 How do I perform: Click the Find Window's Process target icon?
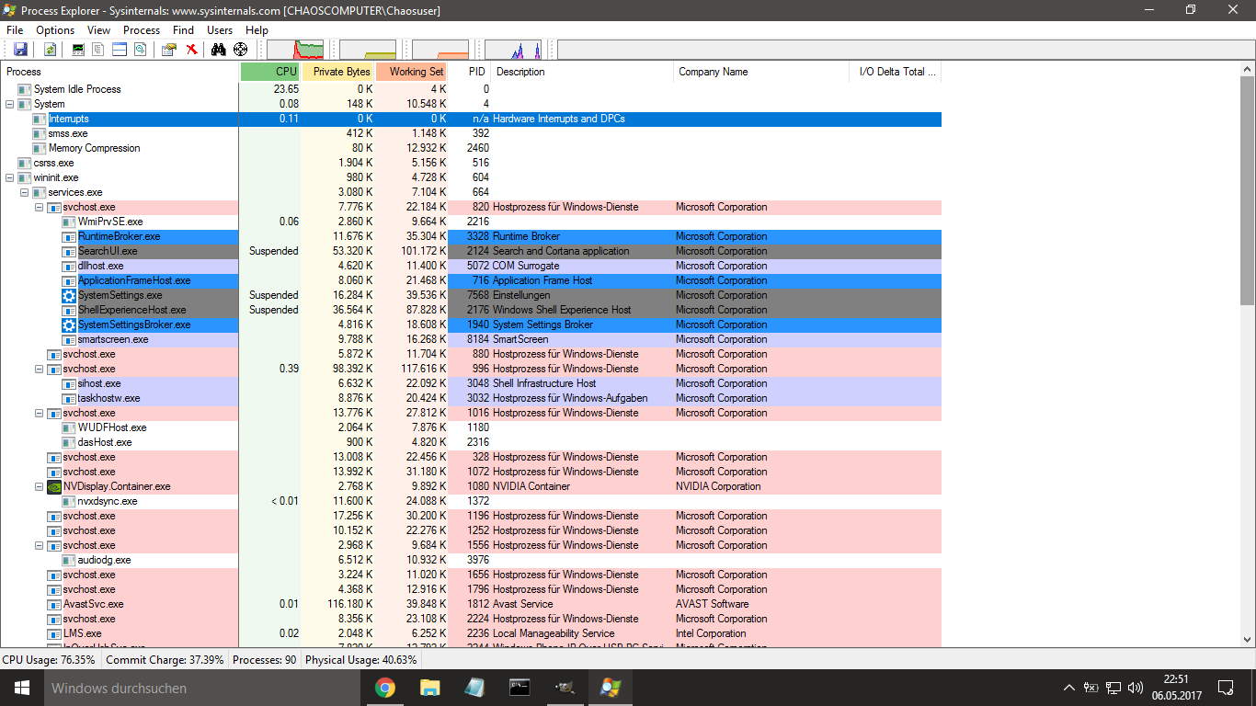point(241,50)
